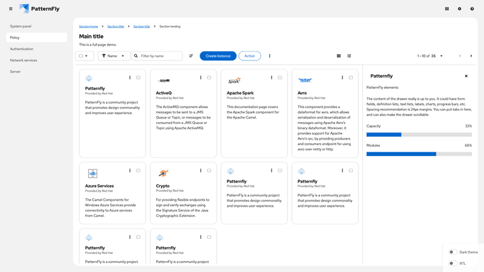Click the sort order icon in toolbar

coord(191,56)
